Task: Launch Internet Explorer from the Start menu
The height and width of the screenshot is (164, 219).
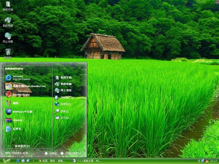Action: (18, 78)
